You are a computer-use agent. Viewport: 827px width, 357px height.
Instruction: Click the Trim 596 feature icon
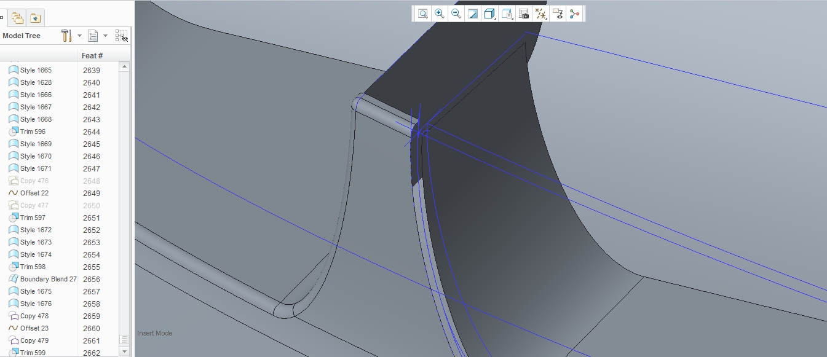coord(14,131)
